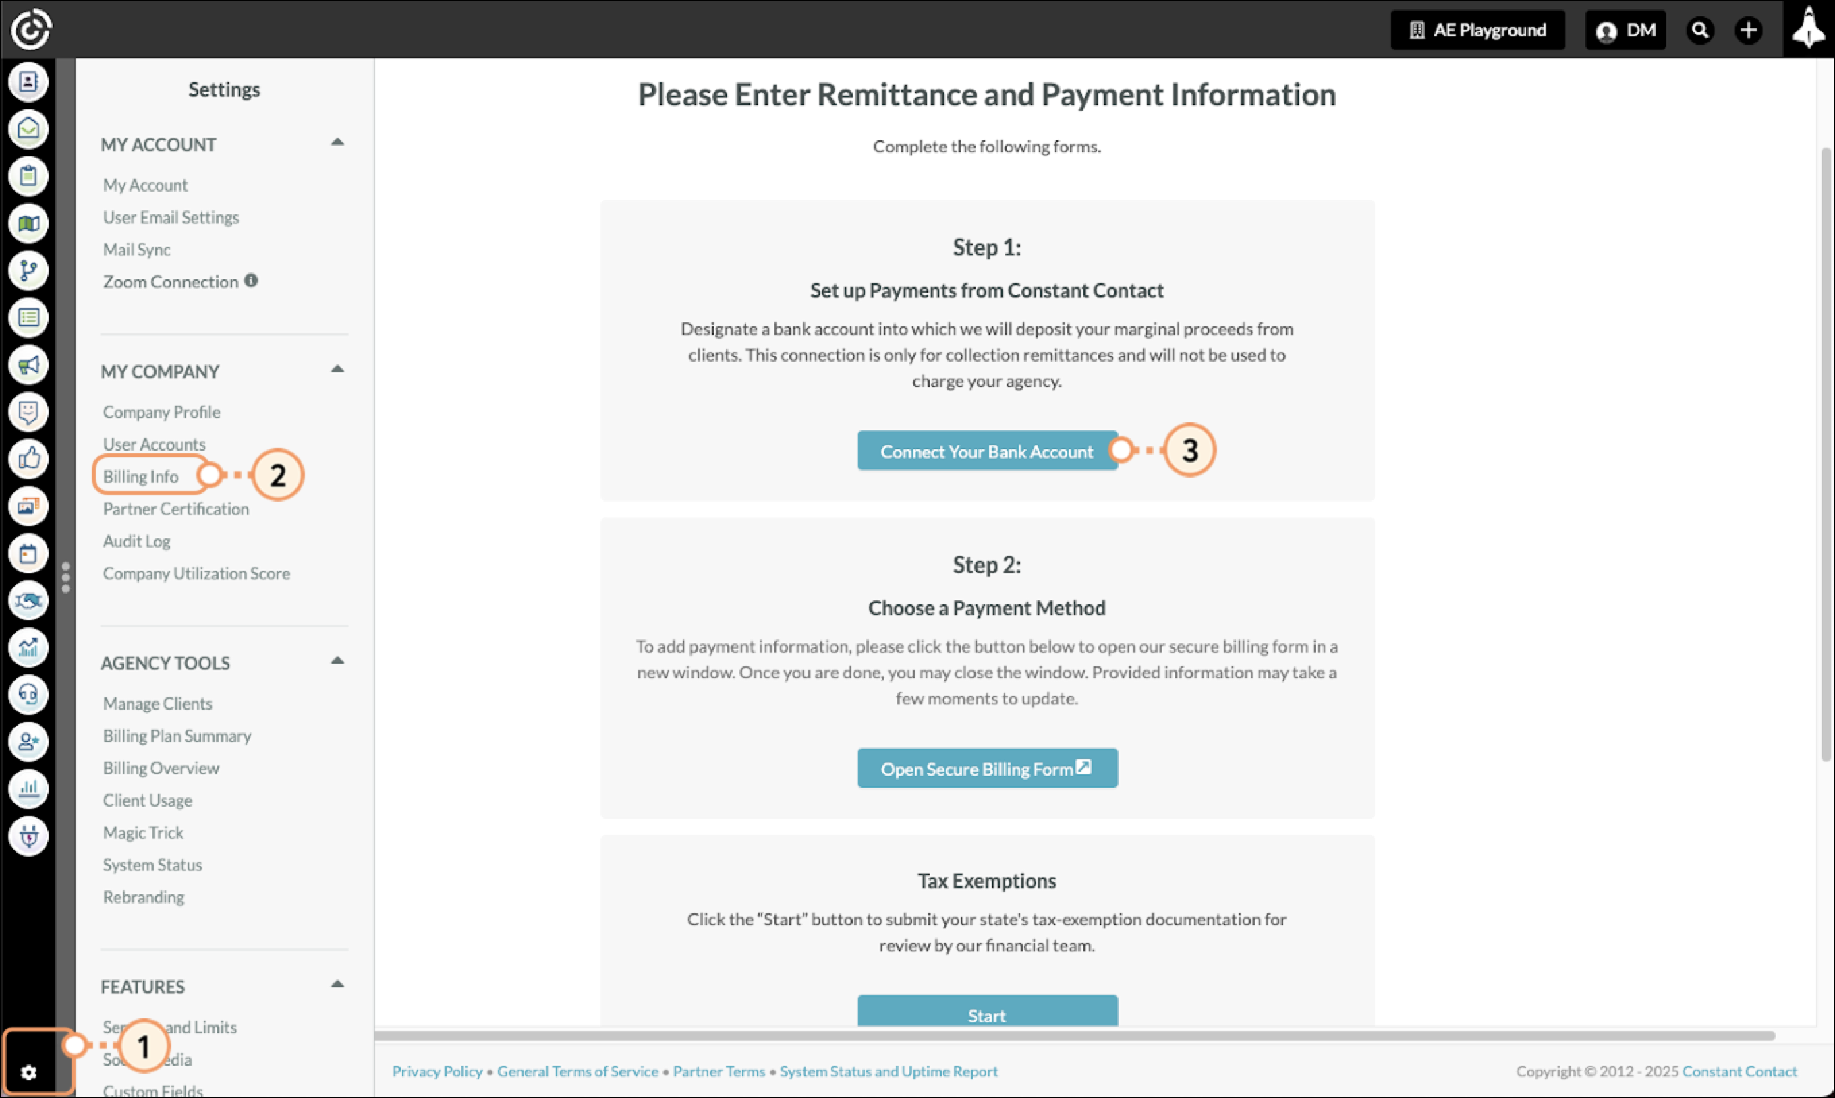This screenshot has width=1835, height=1098.
Task: Collapse the MY ACCOUNT section
Action: (337, 142)
